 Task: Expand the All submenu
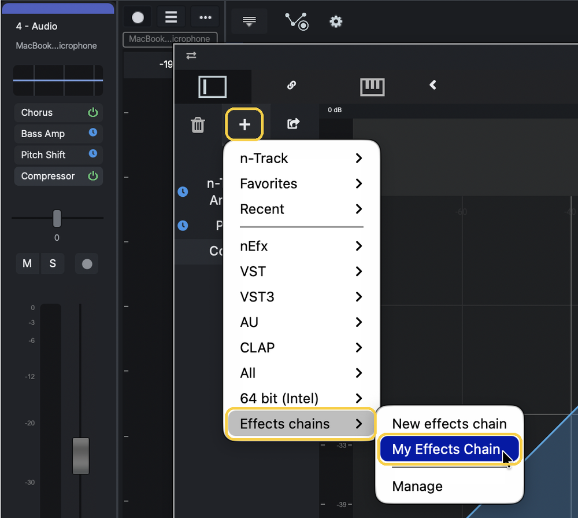[x=301, y=373]
